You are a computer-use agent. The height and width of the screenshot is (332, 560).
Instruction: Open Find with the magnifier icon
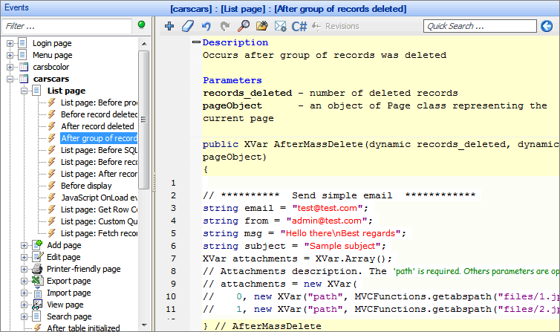pos(243,26)
